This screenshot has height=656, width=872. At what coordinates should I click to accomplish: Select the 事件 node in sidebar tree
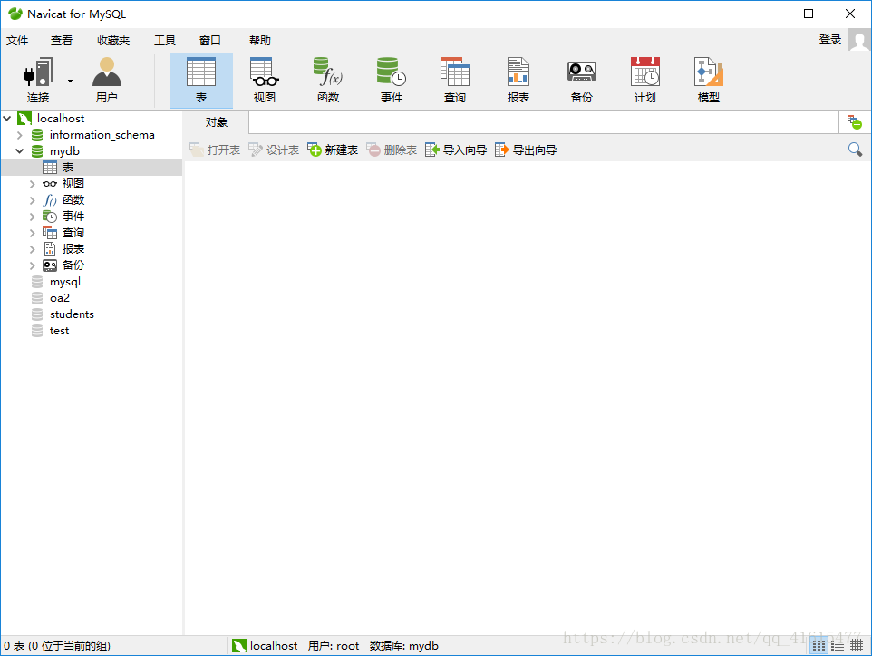coord(73,217)
